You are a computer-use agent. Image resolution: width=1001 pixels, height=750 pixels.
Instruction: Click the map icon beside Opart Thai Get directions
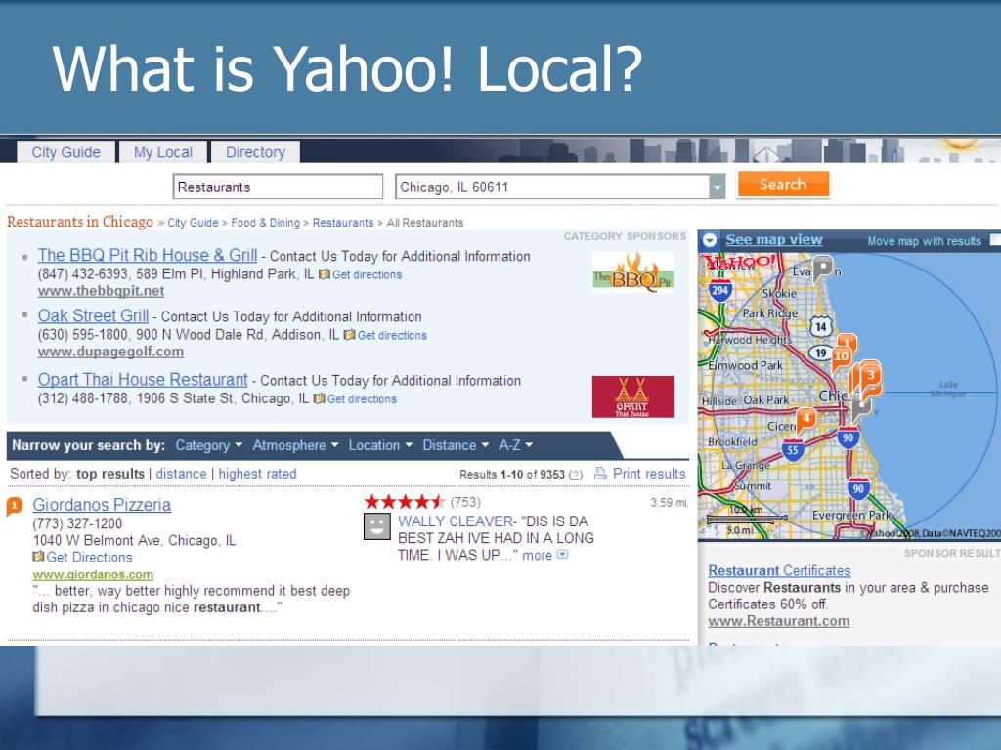(x=320, y=398)
